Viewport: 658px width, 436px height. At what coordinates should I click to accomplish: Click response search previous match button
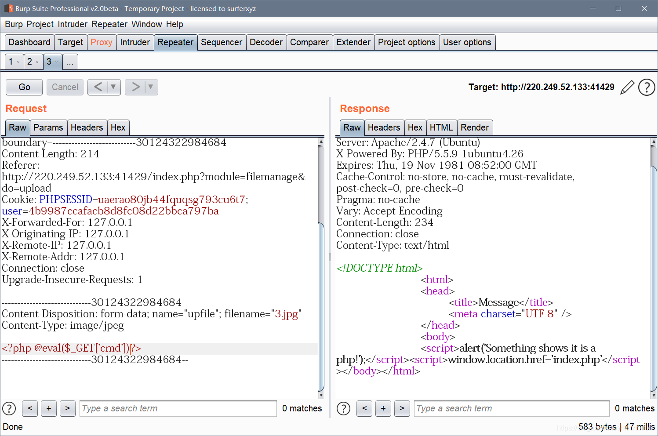click(x=364, y=408)
